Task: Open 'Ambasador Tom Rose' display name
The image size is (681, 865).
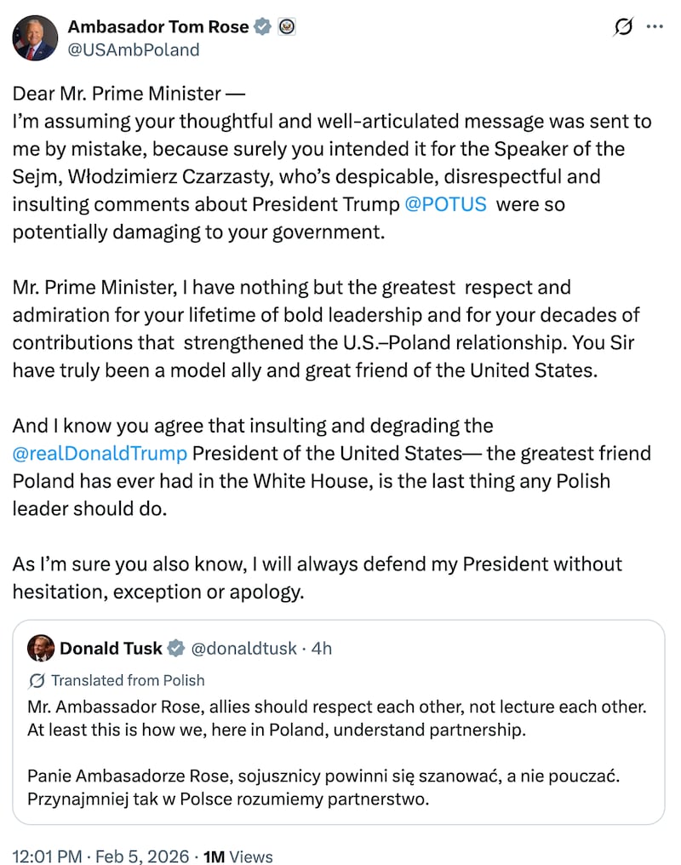Action: coord(158,26)
